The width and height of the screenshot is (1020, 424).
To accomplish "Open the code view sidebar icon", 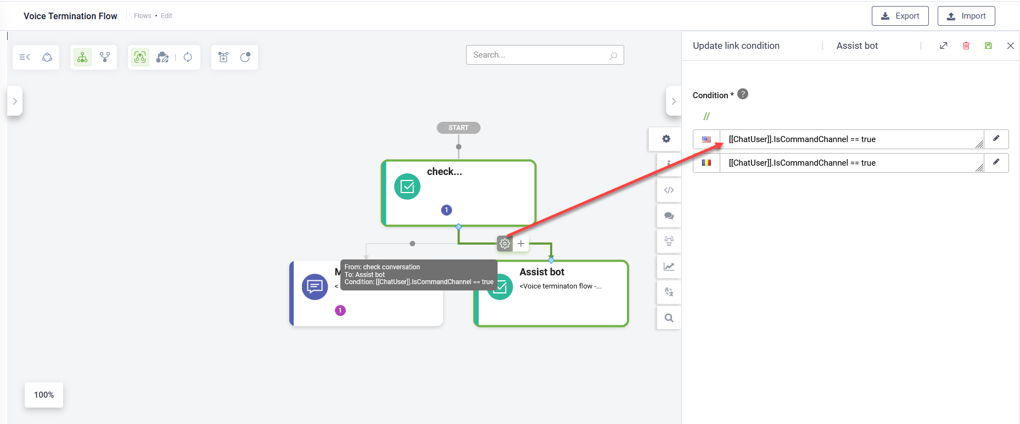I will point(669,190).
